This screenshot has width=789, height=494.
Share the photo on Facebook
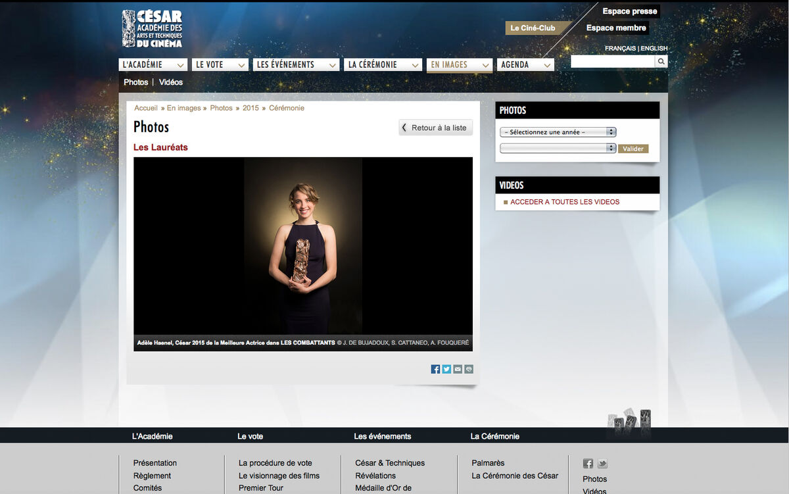pyautogui.click(x=435, y=369)
